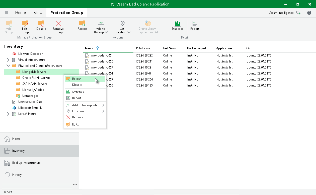Sort by the Last Seen column header

point(170,48)
